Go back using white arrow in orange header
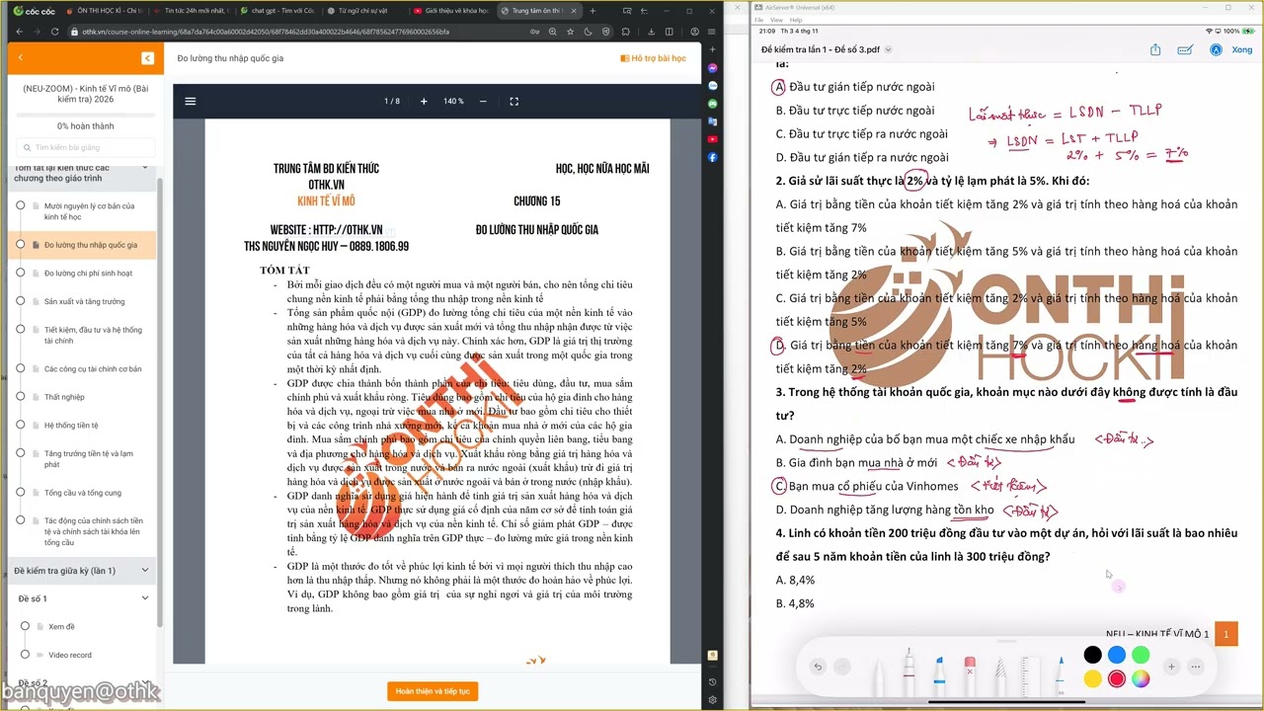The width and height of the screenshot is (1264, 711). pos(21,58)
